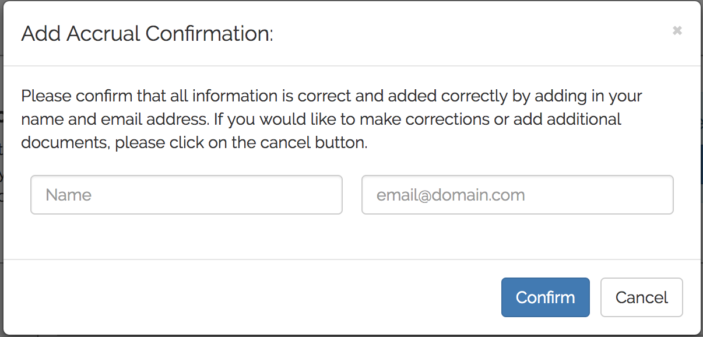
Task: Click the word 'Confirm' on the button
Action: pos(545,297)
